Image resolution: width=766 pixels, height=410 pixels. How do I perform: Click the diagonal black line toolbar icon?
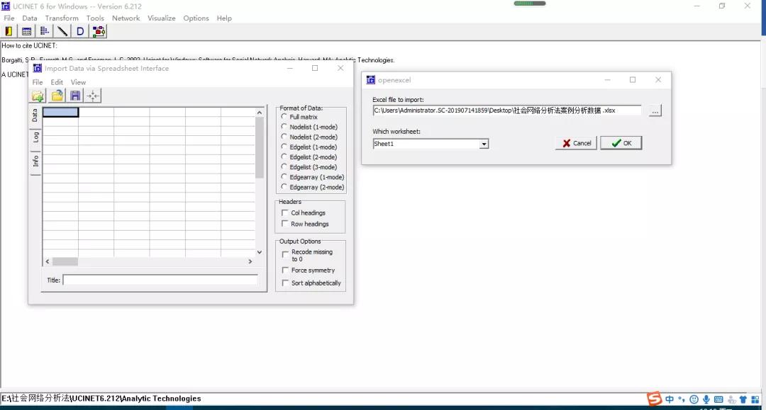click(62, 31)
